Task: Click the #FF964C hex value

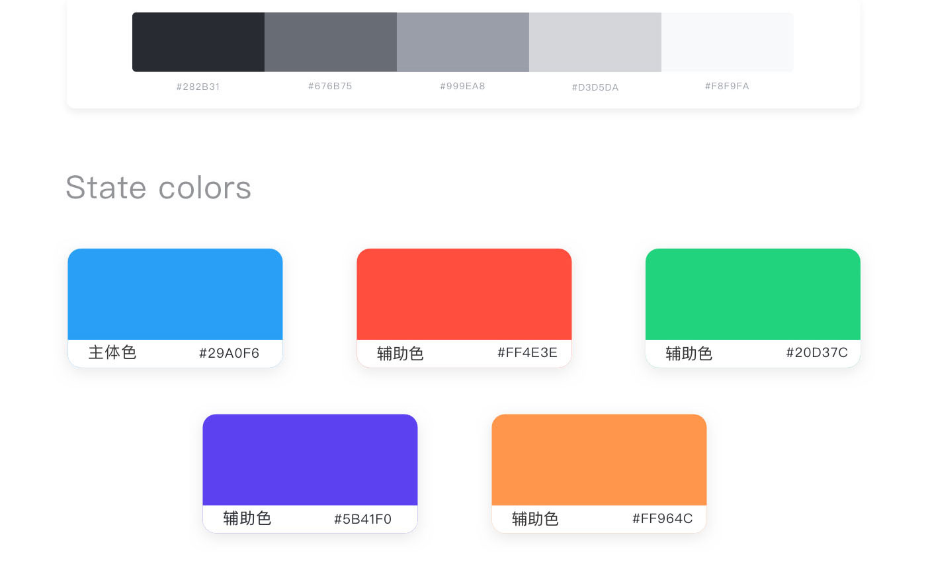Action: point(662,518)
